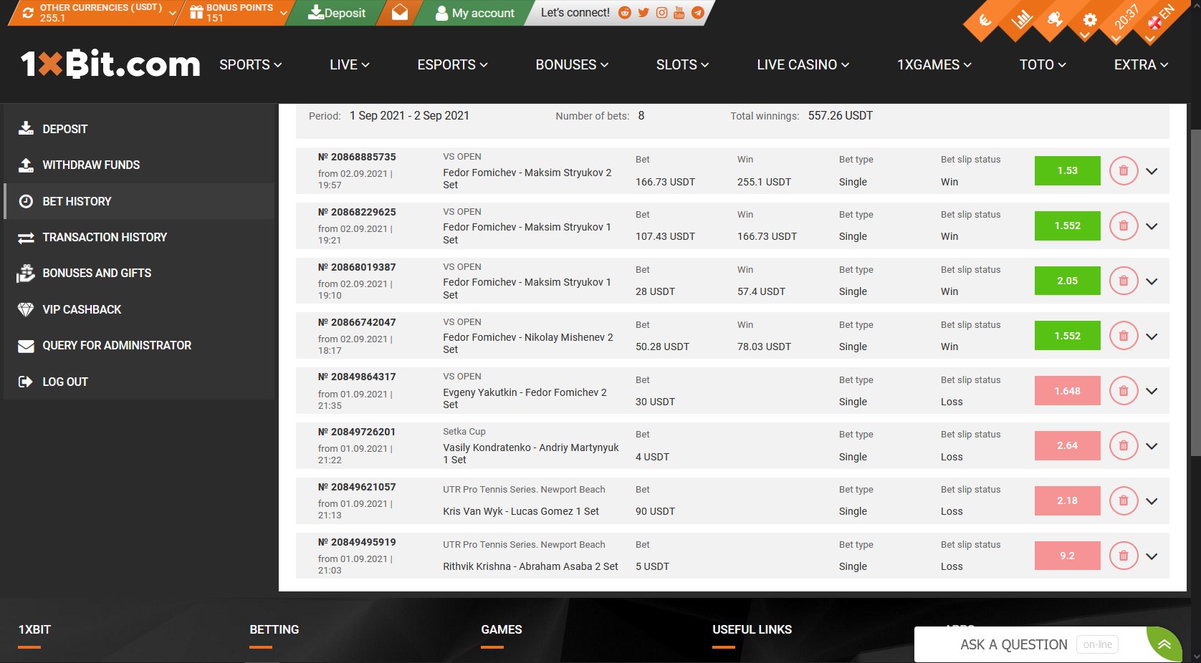
Task: Open the 1XGAMES menu
Action: pos(934,64)
